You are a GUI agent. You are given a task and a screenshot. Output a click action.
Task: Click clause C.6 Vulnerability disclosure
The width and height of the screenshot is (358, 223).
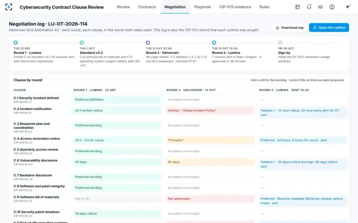click(x=36, y=161)
